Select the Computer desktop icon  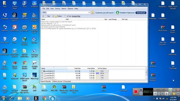(x=5, y=16)
